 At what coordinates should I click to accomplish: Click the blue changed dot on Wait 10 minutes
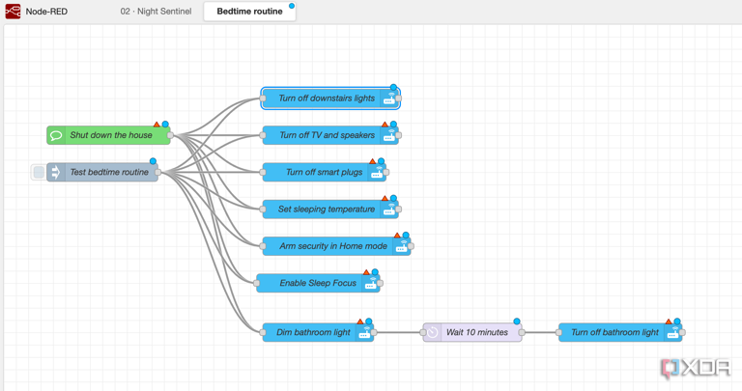[x=517, y=321]
